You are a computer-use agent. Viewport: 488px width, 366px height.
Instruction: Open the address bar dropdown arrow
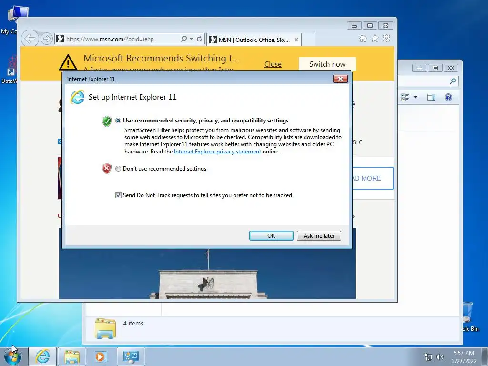(x=191, y=39)
